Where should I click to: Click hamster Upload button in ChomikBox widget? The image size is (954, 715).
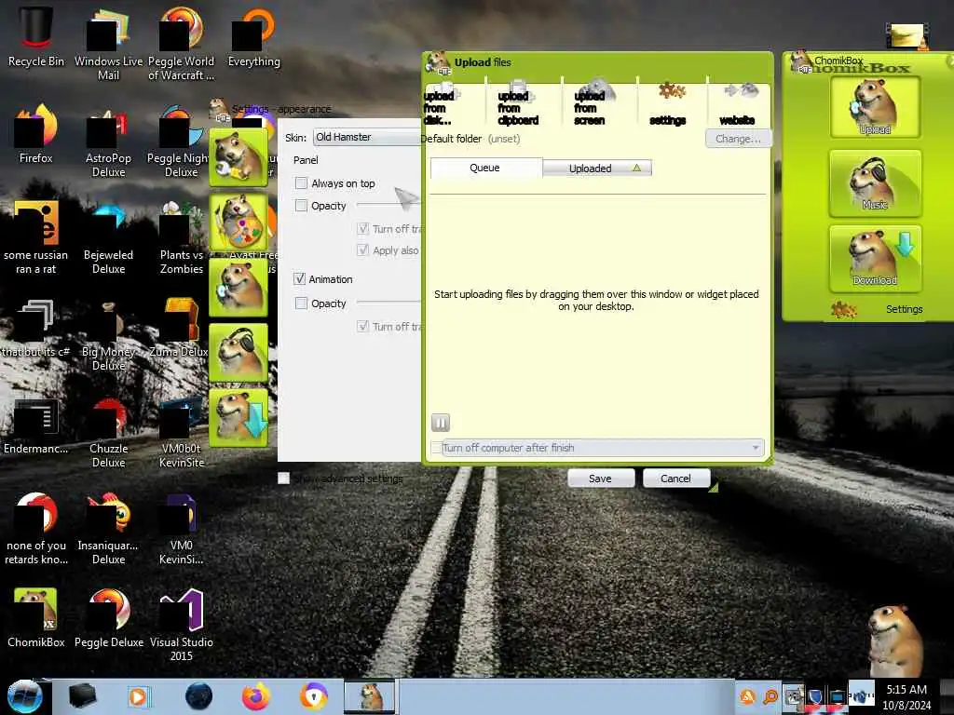(875, 107)
